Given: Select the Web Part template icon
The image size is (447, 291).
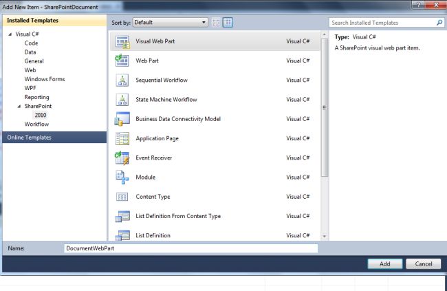Looking at the screenshot, I should point(122,61).
